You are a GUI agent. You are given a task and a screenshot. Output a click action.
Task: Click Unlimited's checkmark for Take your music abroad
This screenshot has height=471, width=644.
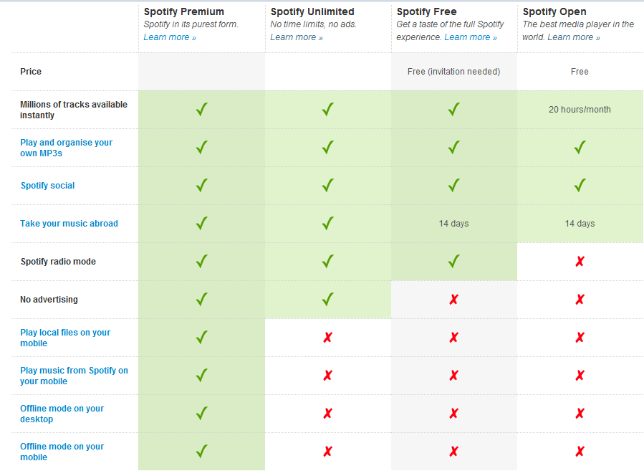(x=328, y=223)
